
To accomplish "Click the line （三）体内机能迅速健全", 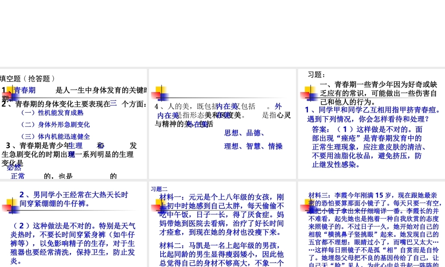I will click(x=55, y=137).
